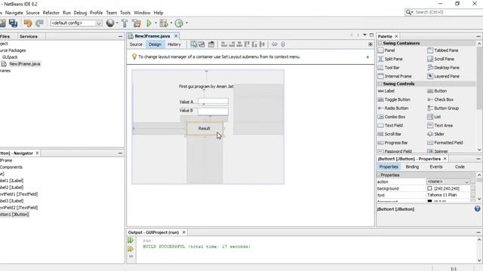
Task: Click Preview Design icon
Action: point(211,44)
